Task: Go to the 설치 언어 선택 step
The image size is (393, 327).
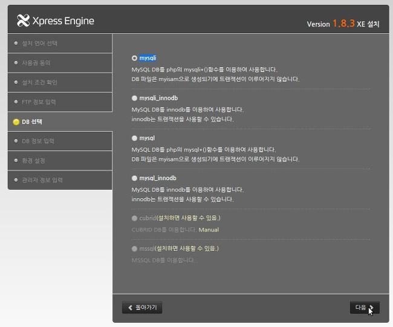Action: [x=60, y=44]
